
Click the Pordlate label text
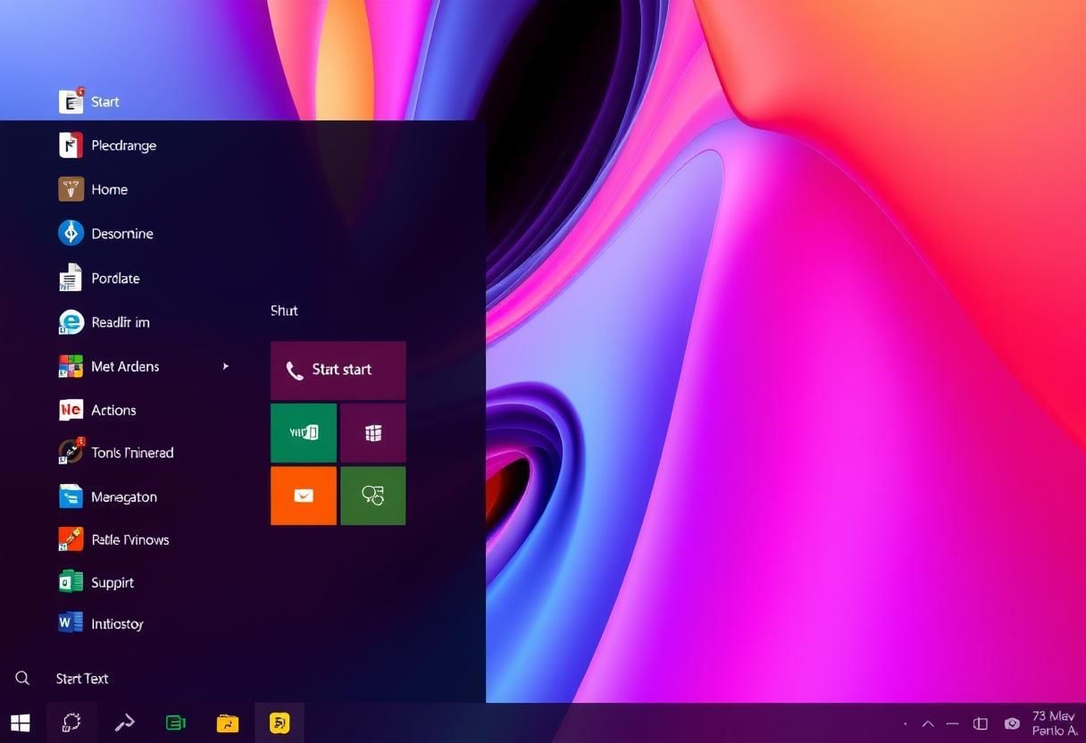click(x=116, y=279)
